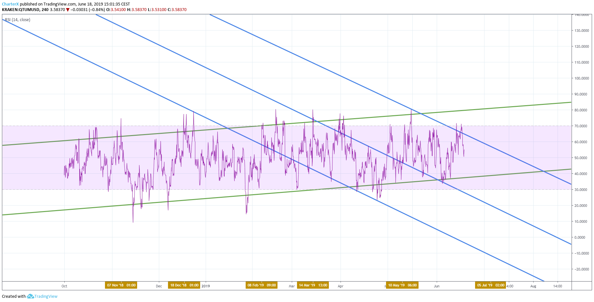
Task: Click the high value H:3.58370
Action: point(137,10)
